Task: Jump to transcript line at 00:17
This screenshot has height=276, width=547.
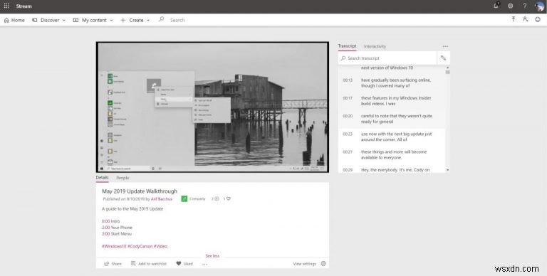Action: pos(392,101)
